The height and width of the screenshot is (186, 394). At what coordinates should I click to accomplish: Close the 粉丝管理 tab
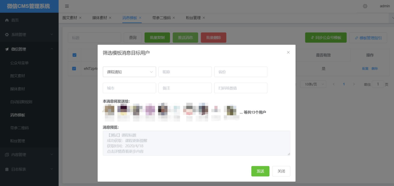click(204, 18)
